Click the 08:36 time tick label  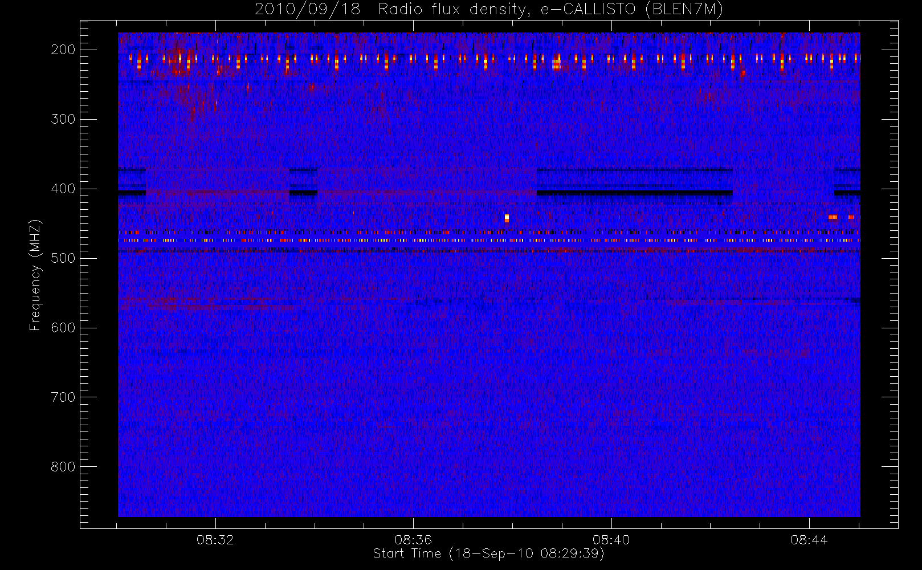[x=413, y=540]
